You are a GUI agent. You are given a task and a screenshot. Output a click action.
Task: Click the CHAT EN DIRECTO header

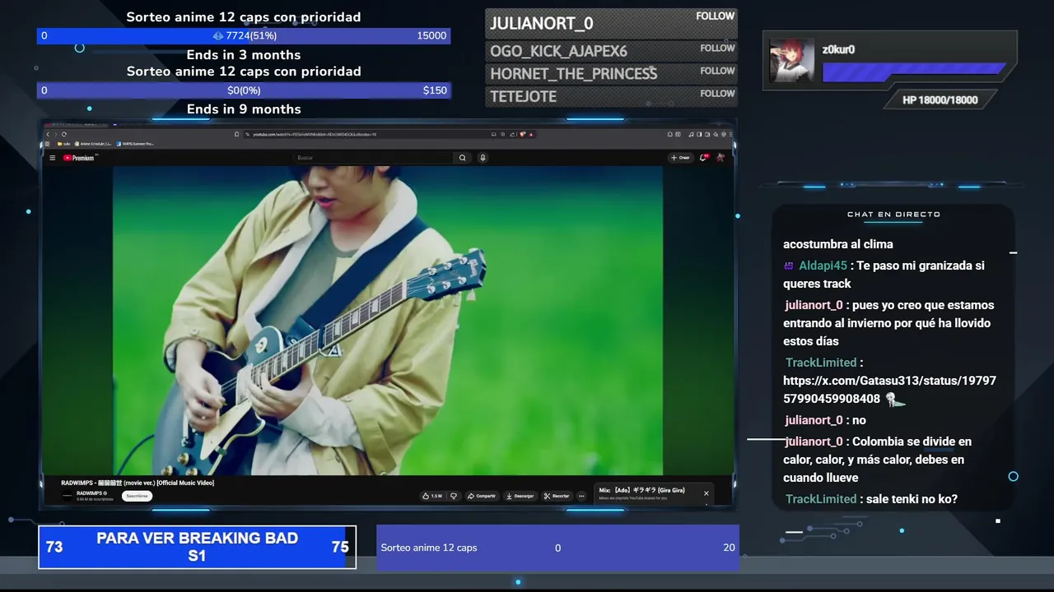pyautogui.click(x=893, y=215)
